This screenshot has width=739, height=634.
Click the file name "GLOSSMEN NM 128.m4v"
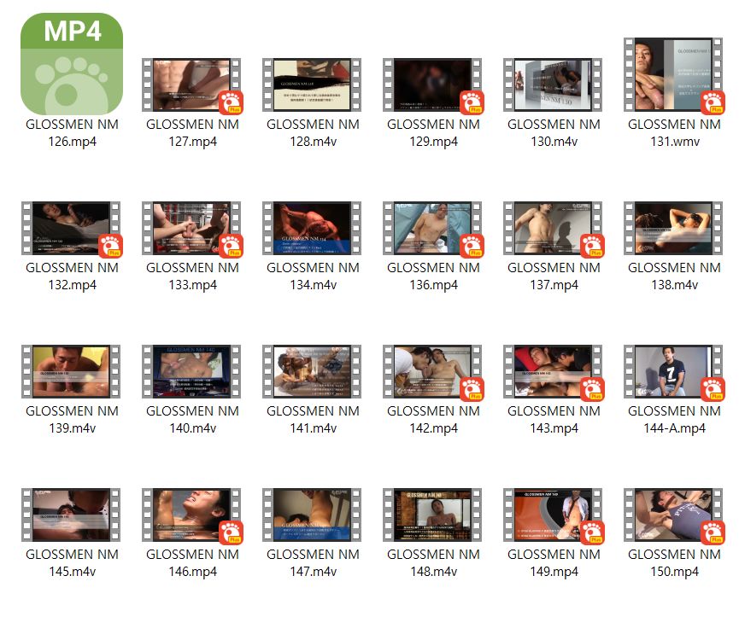tap(313, 133)
